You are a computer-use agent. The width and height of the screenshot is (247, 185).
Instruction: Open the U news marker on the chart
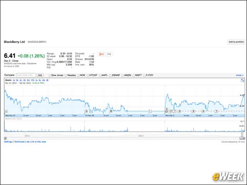(166, 109)
